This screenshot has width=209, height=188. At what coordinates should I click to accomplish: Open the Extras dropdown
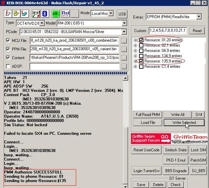[199, 17]
